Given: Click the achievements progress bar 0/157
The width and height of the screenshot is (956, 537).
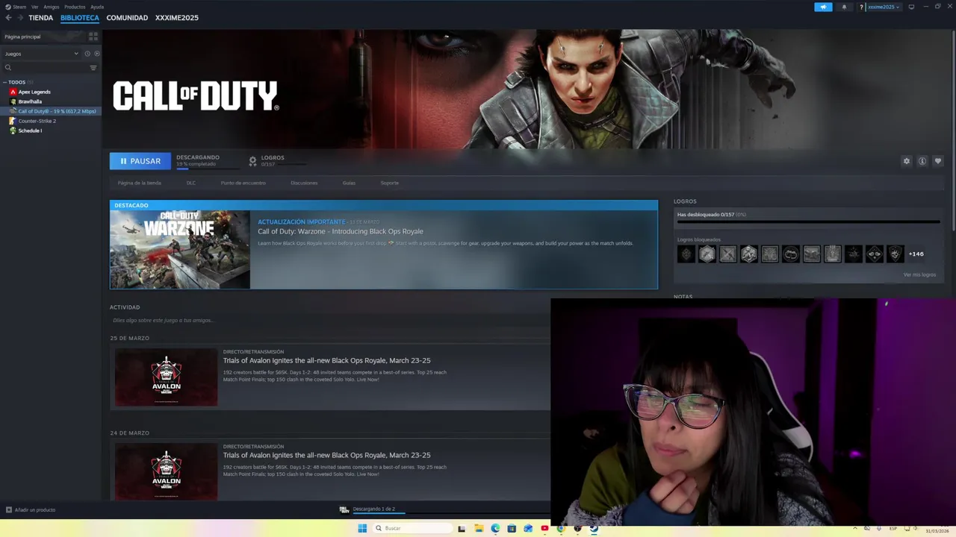Looking at the screenshot, I should pyautogui.click(x=808, y=222).
